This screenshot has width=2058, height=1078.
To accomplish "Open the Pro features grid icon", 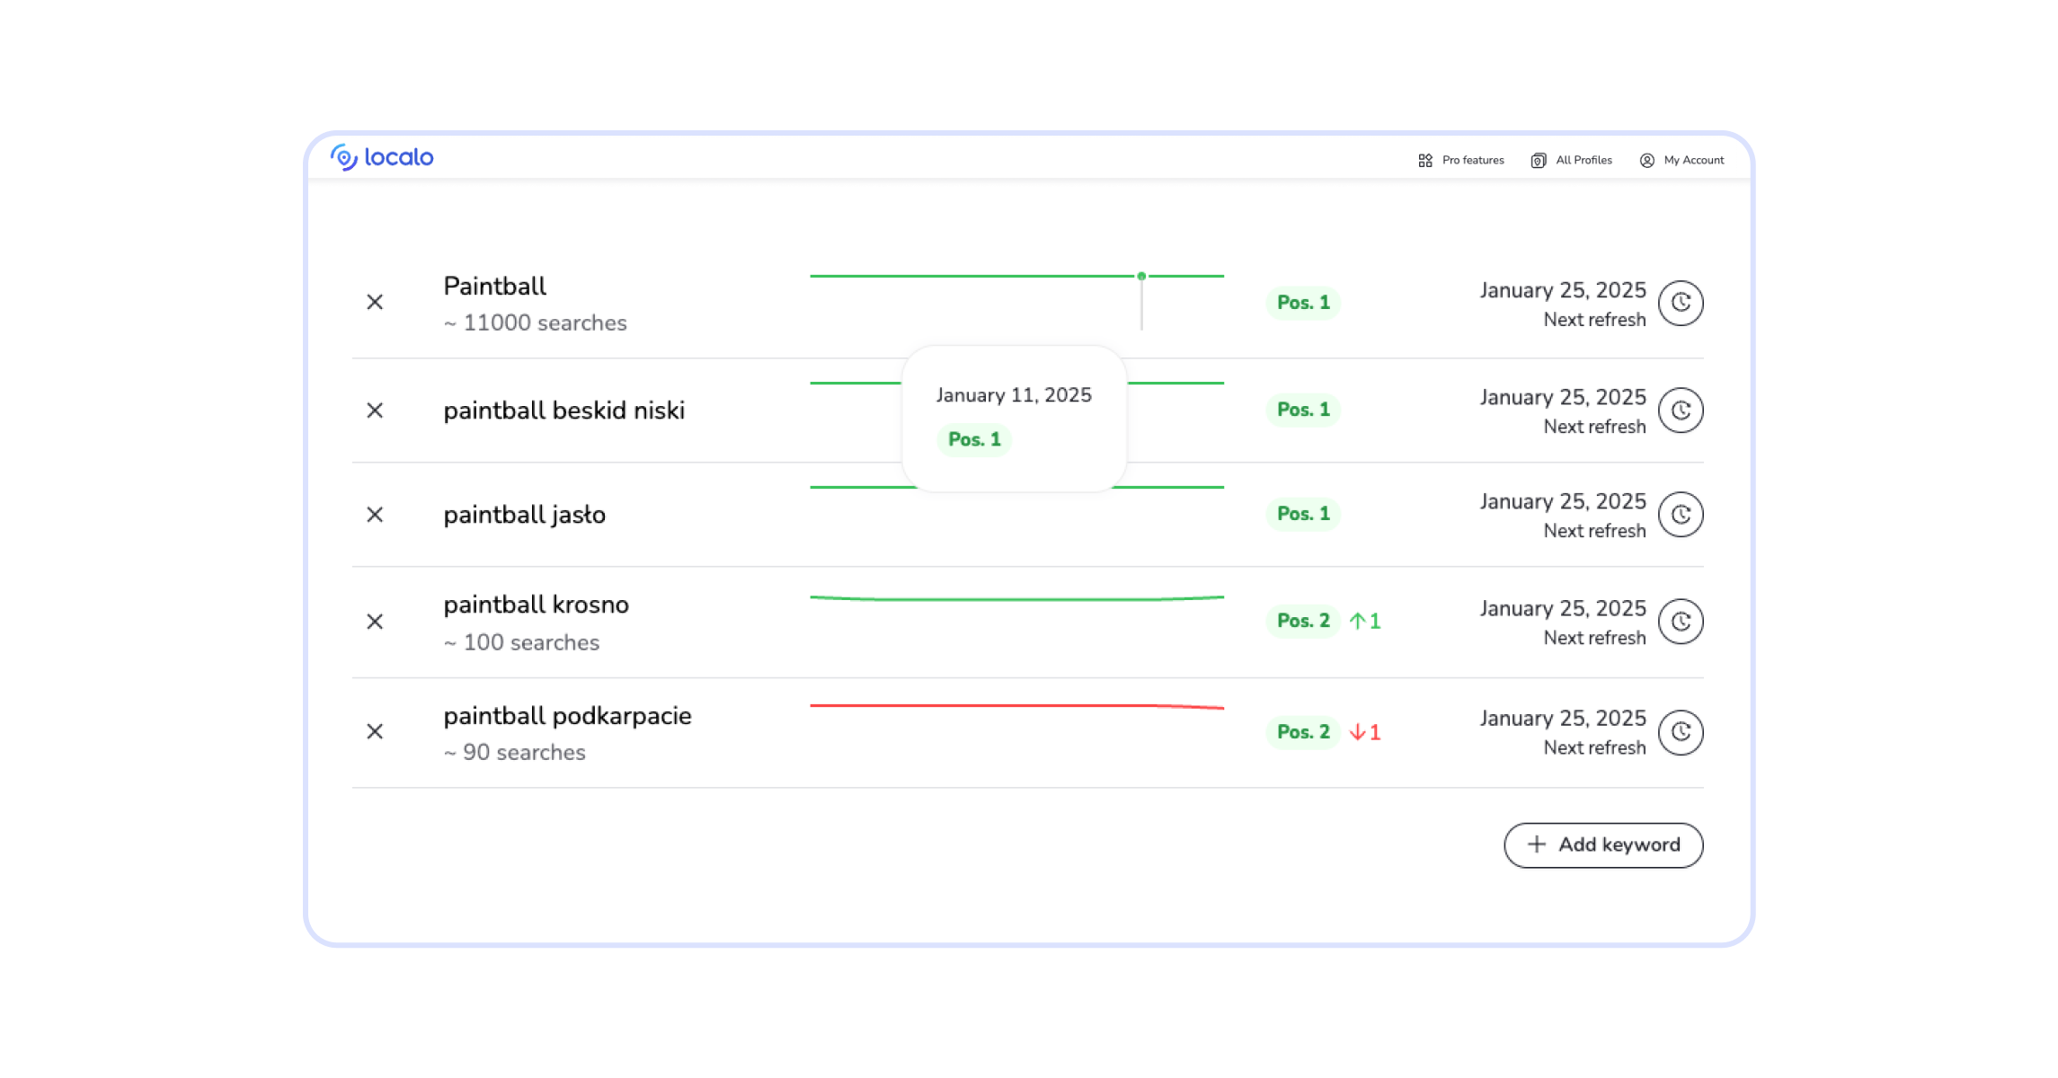I will pyautogui.click(x=1425, y=159).
